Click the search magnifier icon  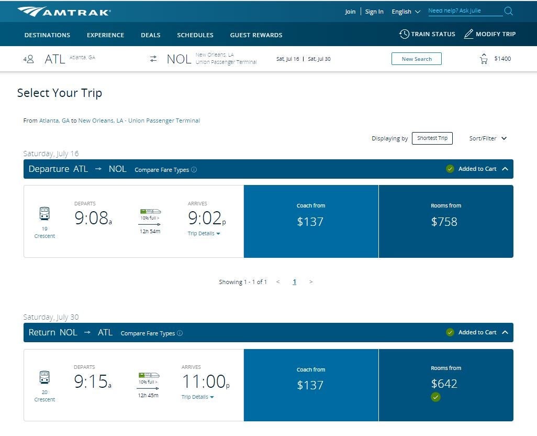coord(509,12)
